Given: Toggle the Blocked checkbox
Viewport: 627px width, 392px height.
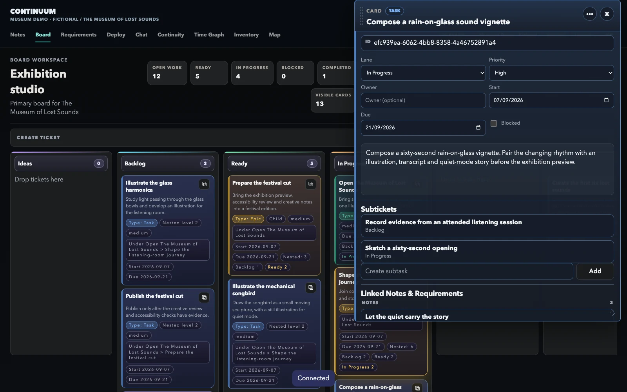Looking at the screenshot, I should 494,123.
